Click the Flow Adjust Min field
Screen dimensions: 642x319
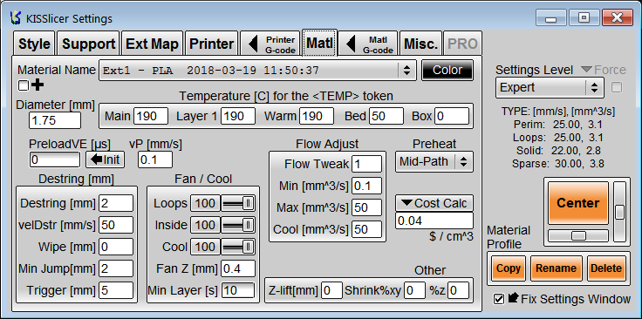click(366, 186)
